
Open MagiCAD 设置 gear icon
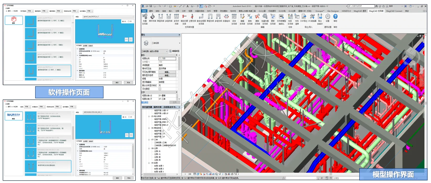click(x=328, y=17)
